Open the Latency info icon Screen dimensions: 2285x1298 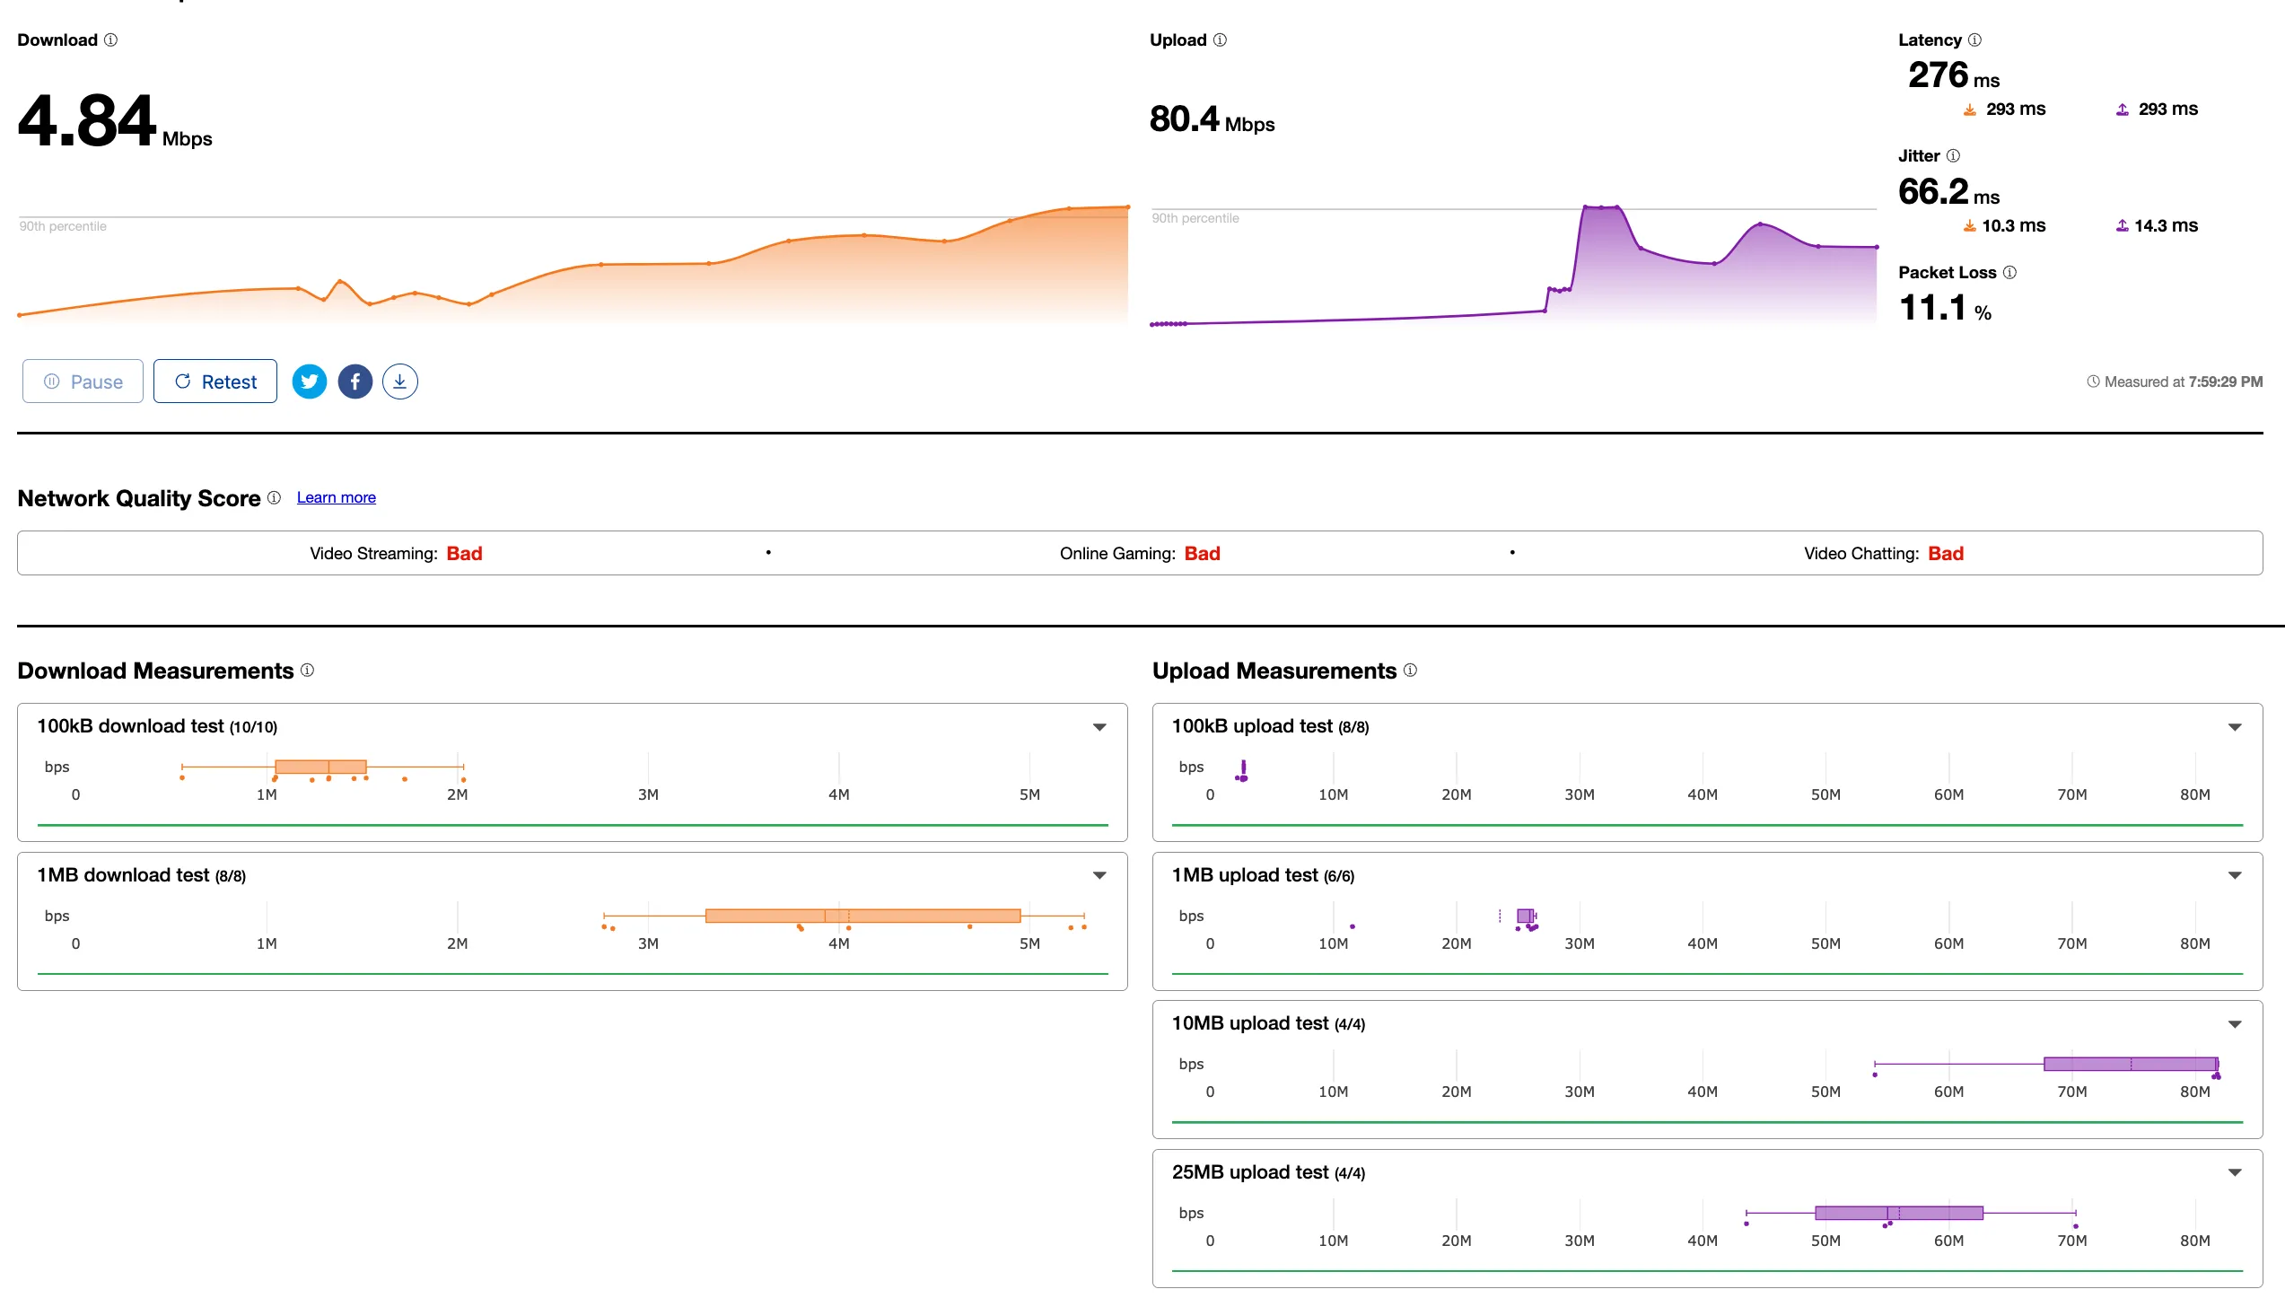(x=1974, y=40)
